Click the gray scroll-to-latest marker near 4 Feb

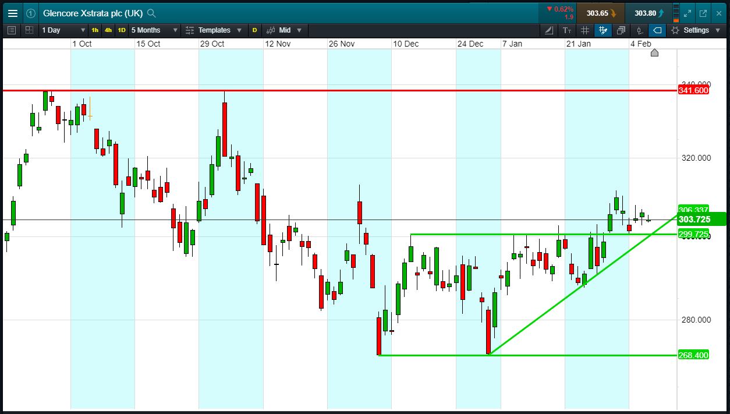[x=654, y=53]
